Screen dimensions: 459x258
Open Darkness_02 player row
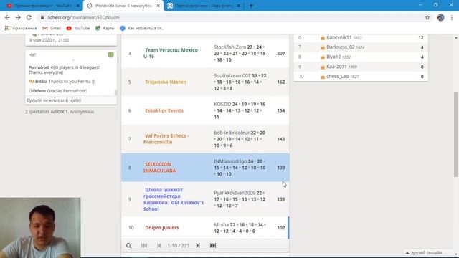click(361, 47)
